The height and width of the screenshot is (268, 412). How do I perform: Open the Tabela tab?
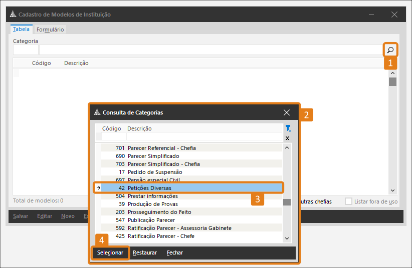21,29
